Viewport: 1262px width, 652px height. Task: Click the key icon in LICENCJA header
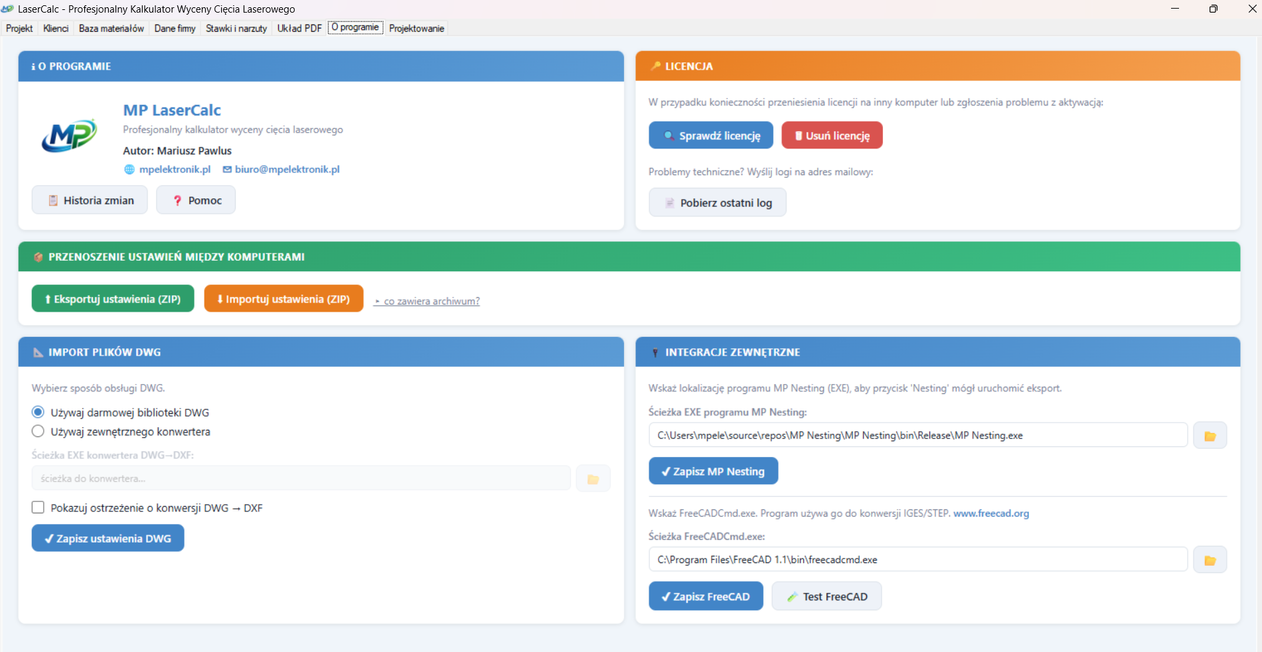[x=656, y=66]
